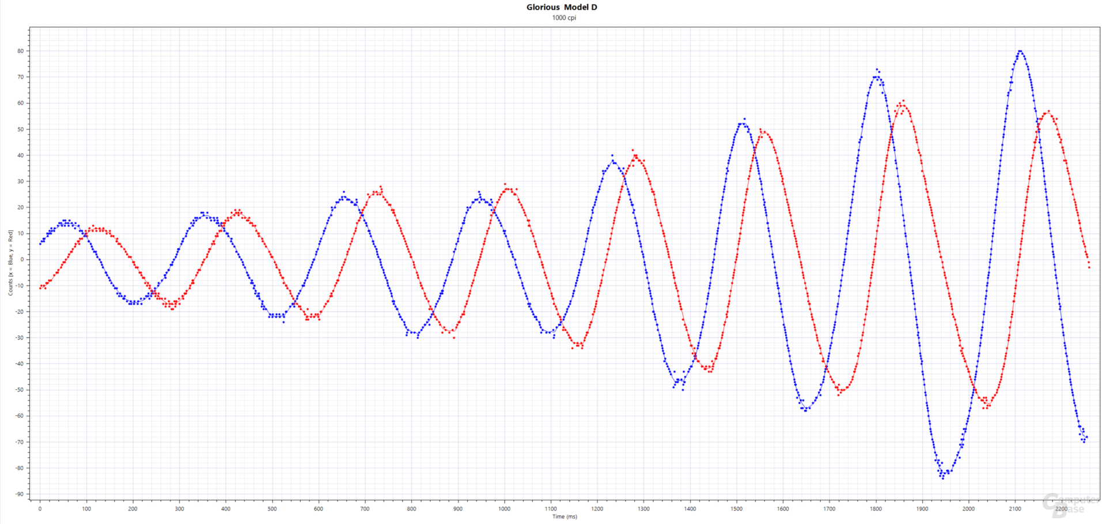This screenshot has height=524, width=1106.
Task: Select the '2100' tick on the time axis
Action: (x=1015, y=509)
